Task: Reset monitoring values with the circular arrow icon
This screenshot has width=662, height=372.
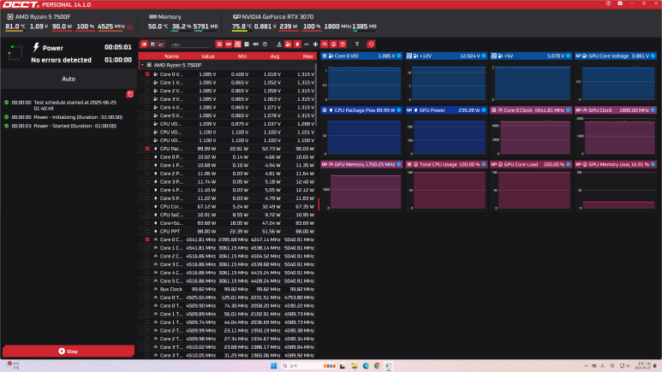Action: 371,44
